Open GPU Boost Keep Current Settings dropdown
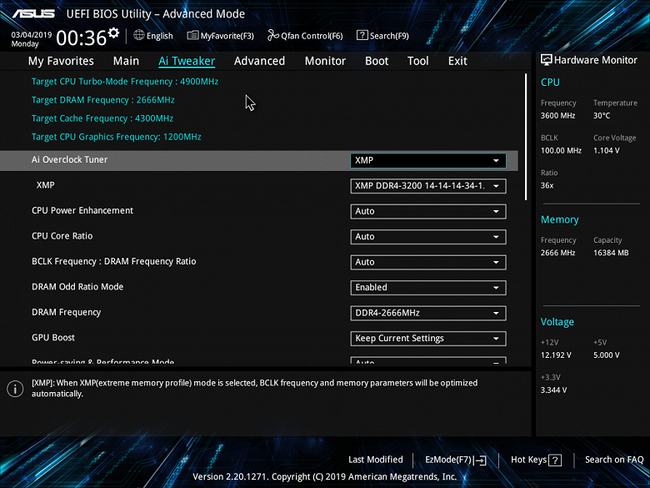This screenshot has width=650, height=488. point(428,338)
